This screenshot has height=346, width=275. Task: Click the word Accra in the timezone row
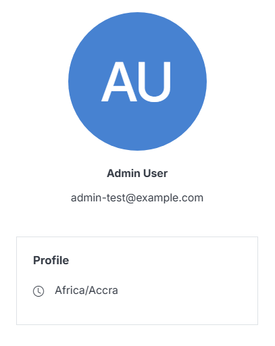[103, 290]
